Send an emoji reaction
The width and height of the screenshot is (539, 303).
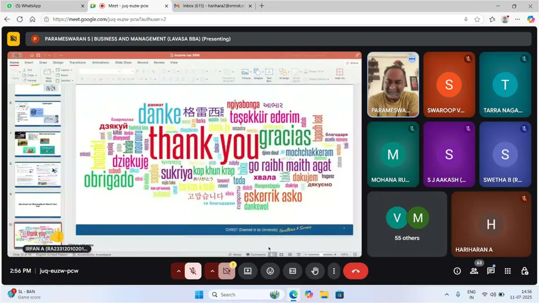(x=270, y=271)
